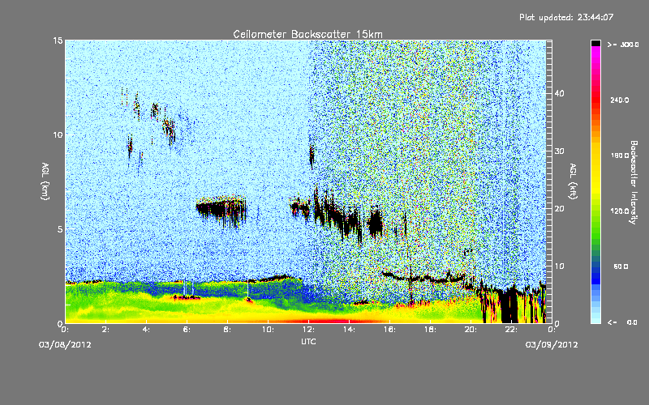Click the small cloud echo at 12 UTC near 9 km

tap(312, 156)
